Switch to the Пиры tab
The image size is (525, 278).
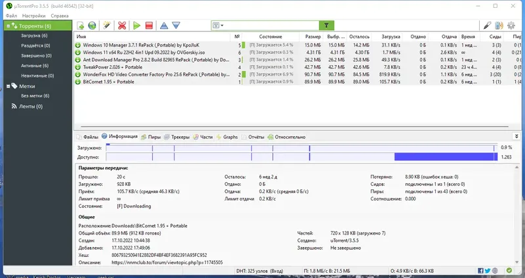(151, 137)
